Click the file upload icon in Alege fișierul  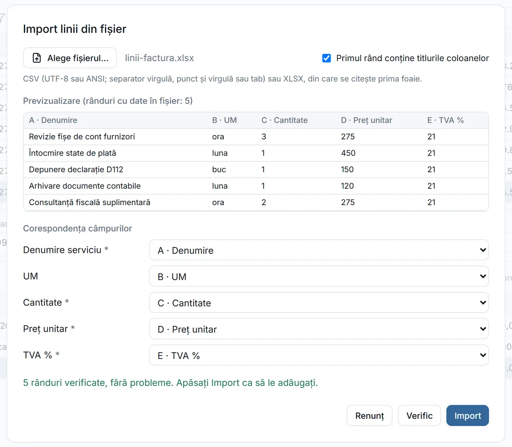click(x=37, y=58)
